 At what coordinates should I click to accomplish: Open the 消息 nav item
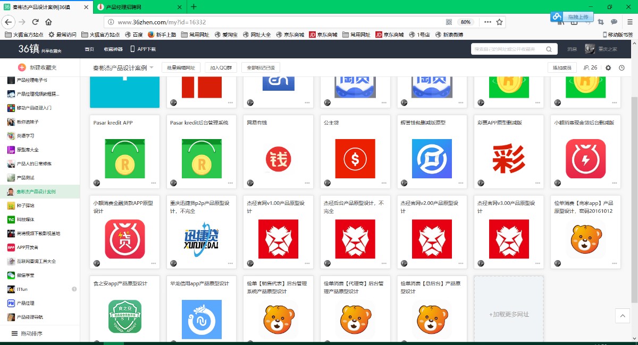(572, 49)
